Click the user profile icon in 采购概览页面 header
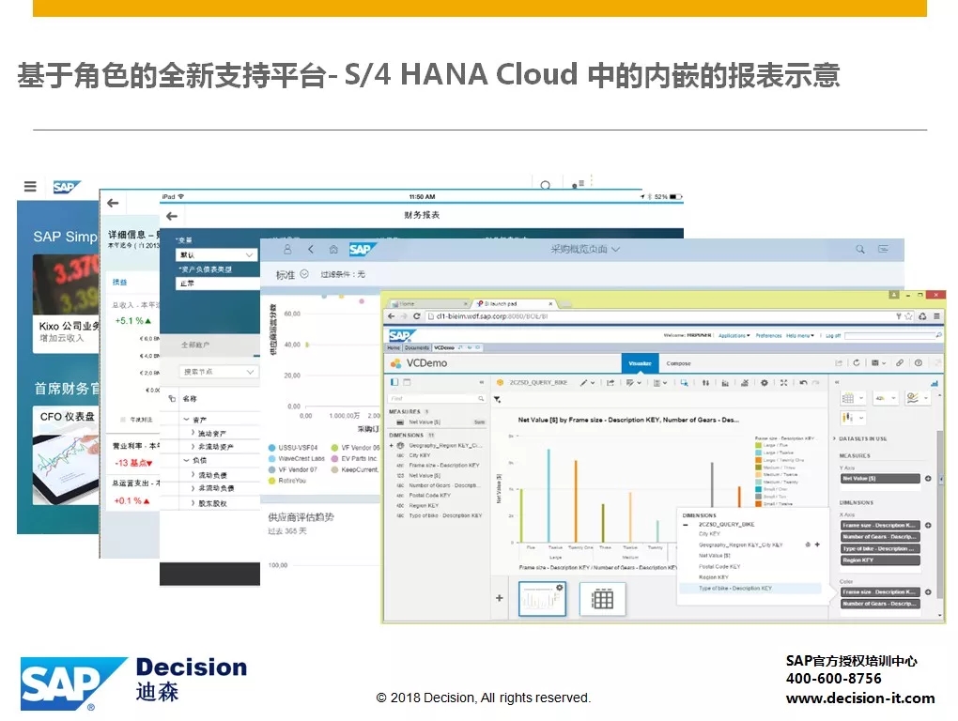958x721 pixels. tap(287, 249)
